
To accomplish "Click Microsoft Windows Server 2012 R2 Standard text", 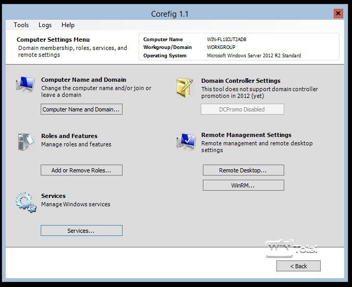I will click(254, 55).
